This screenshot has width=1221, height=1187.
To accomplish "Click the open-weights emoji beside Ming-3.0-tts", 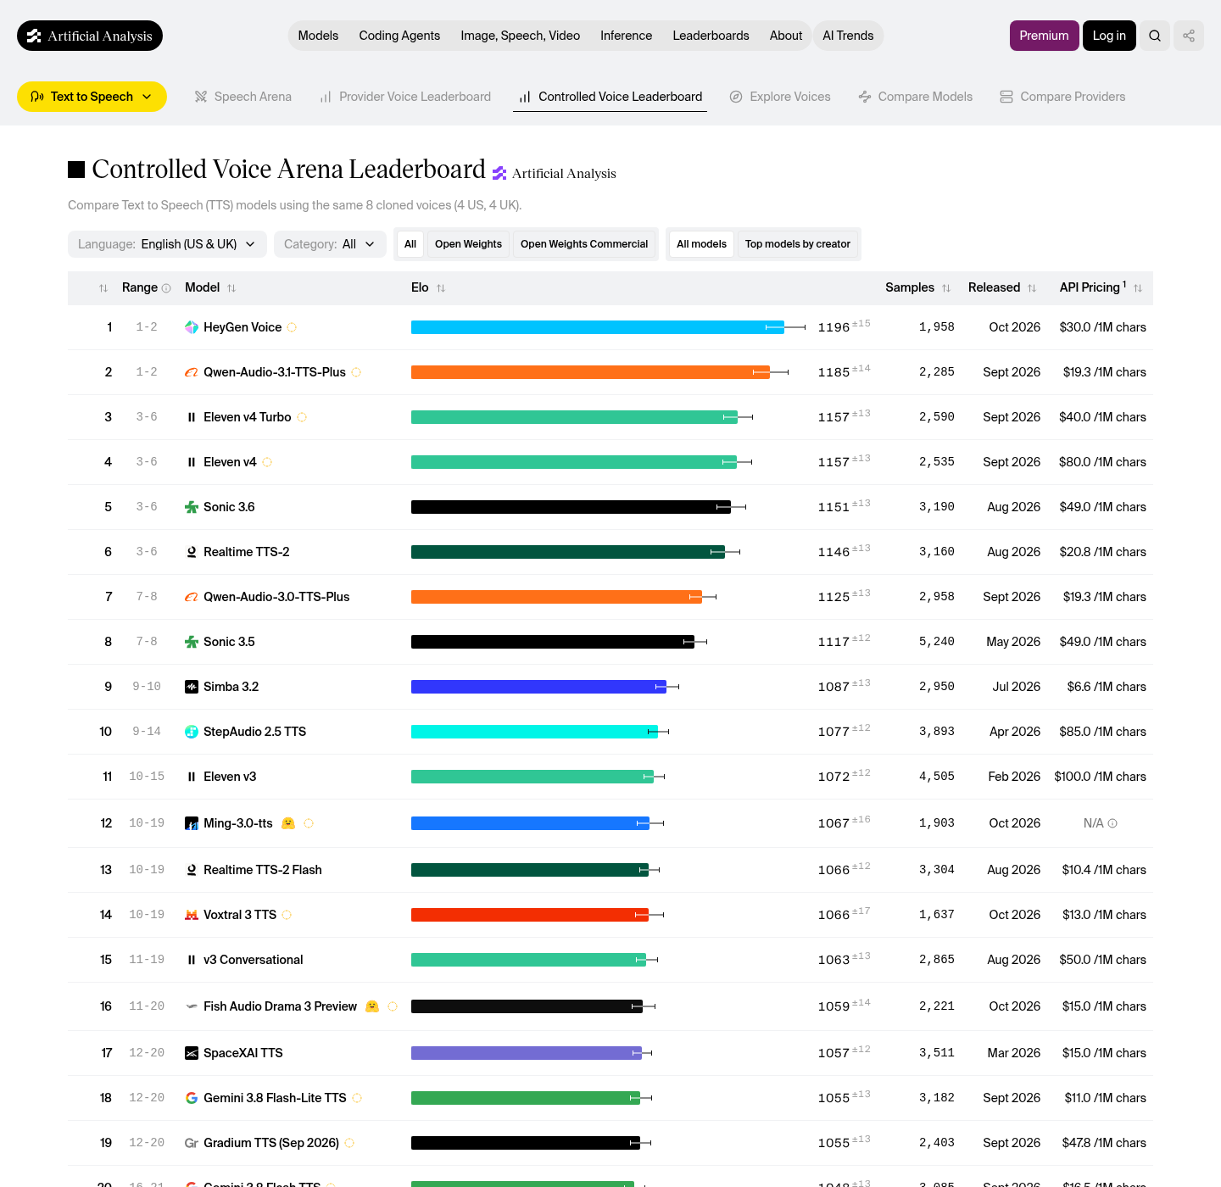I will [x=288, y=823].
